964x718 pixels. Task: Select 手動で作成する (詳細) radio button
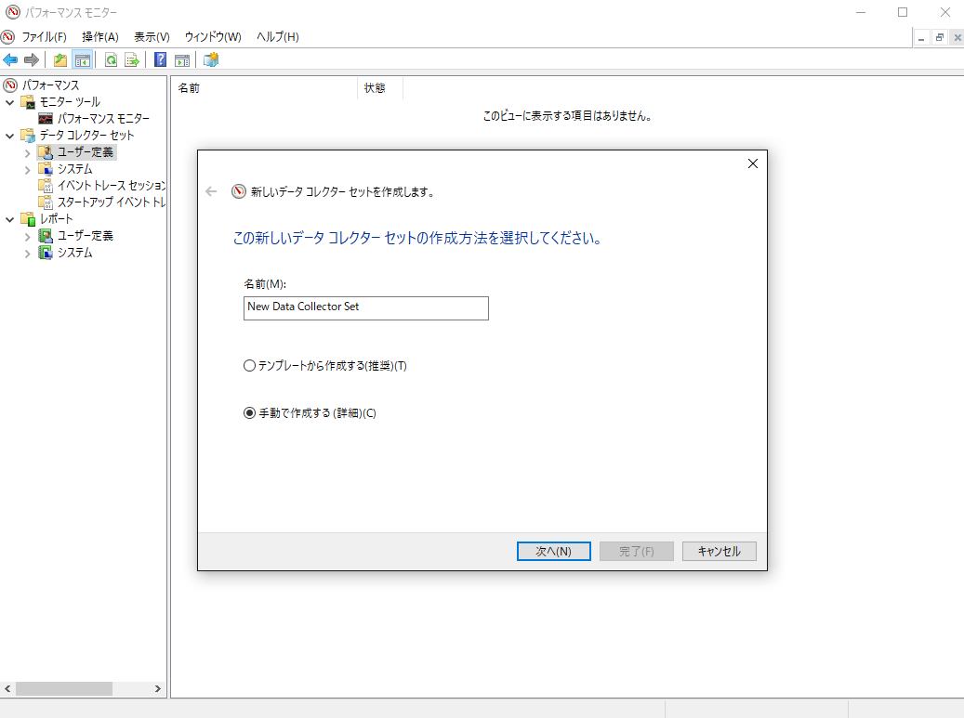(x=250, y=412)
